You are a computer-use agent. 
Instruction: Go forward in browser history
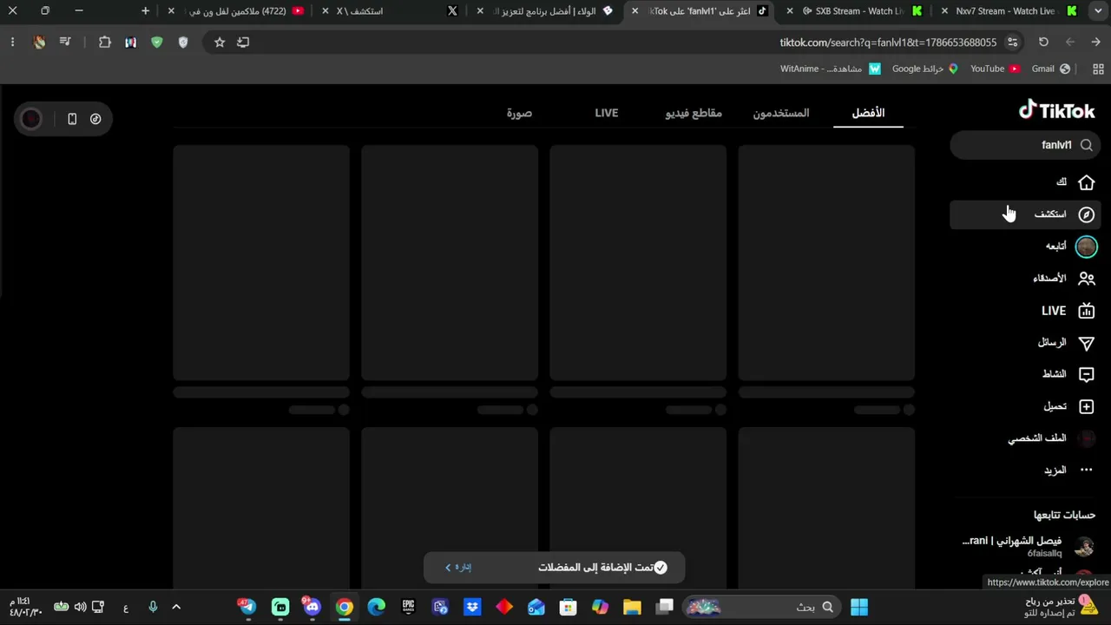(1070, 42)
